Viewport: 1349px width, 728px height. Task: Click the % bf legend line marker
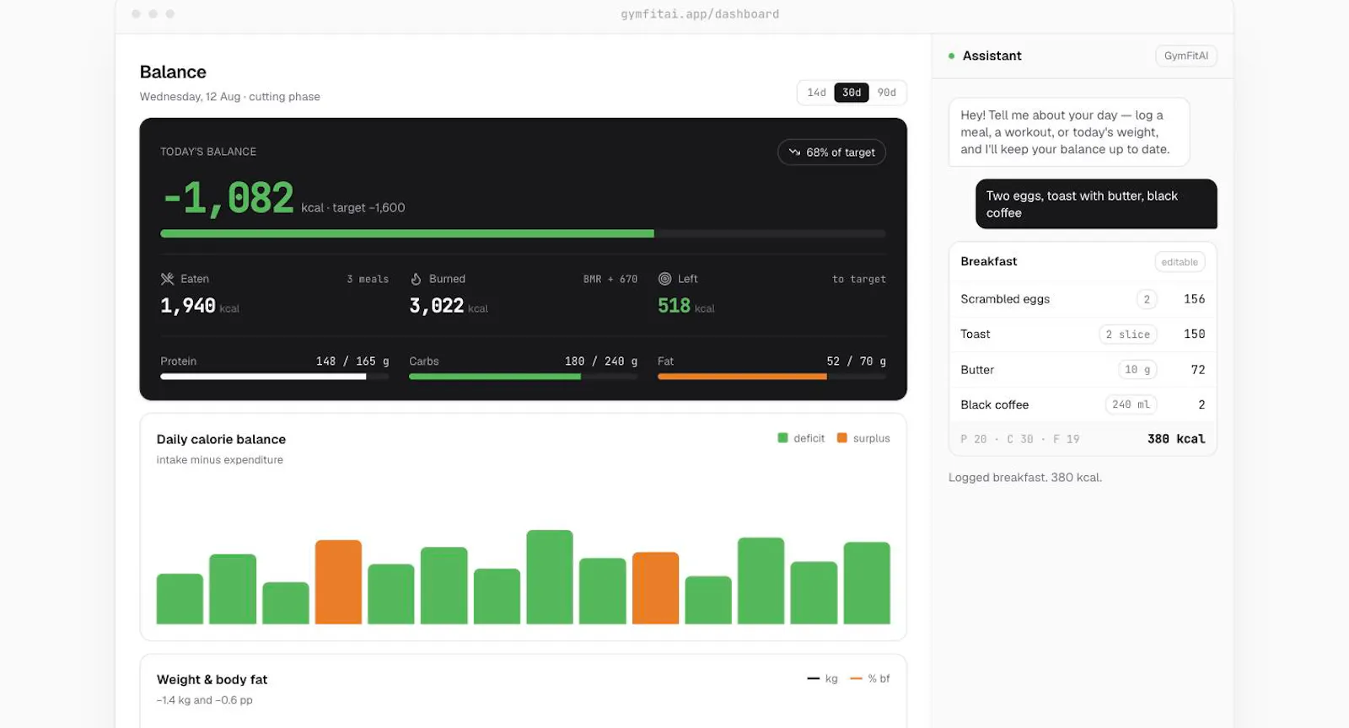tap(856, 679)
